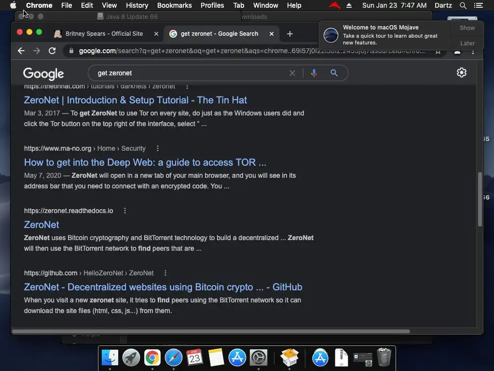Click the Chrome address bar URL
Image resolution: width=494 pixels, height=371 pixels.
click(251, 51)
